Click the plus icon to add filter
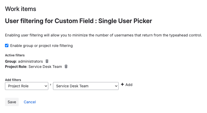The image size is (207, 113). point(122,85)
